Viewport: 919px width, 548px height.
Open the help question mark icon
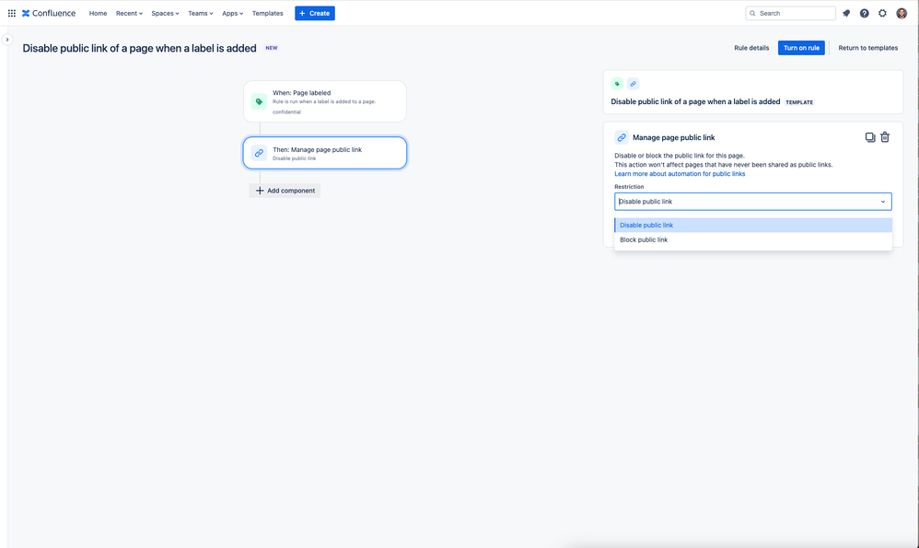click(x=865, y=13)
